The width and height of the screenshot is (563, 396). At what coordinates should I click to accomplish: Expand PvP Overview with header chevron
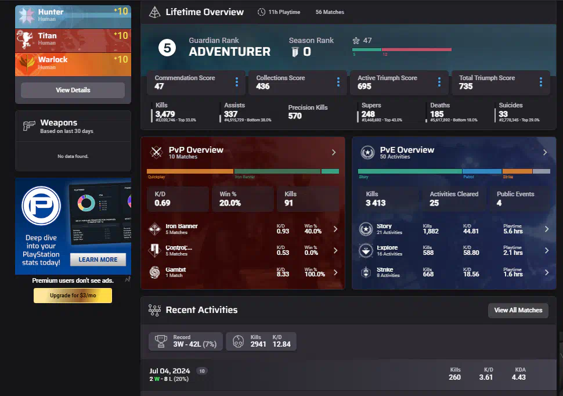point(334,152)
